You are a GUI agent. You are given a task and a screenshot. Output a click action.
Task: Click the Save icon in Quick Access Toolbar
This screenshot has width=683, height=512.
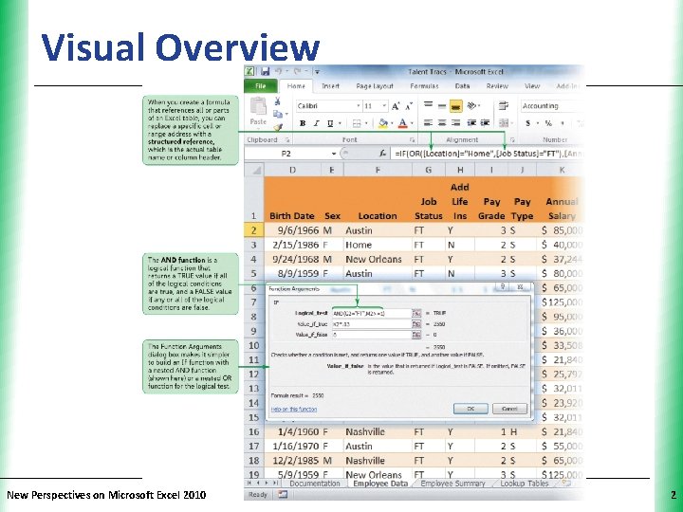[266, 71]
